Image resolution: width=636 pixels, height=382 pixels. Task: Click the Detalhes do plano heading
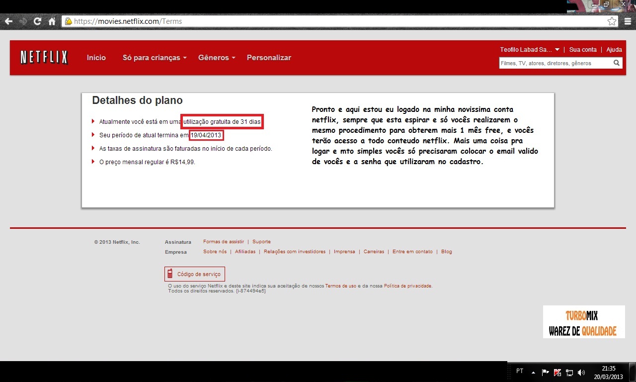pos(137,100)
